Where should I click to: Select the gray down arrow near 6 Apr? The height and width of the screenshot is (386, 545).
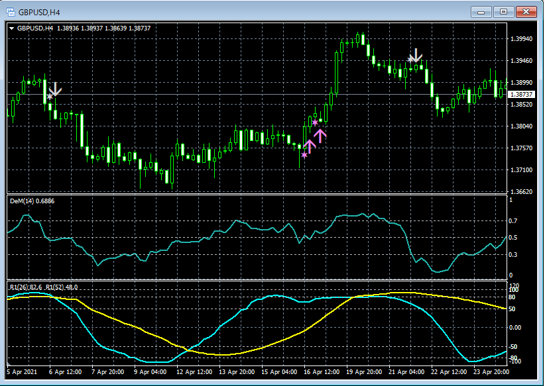coord(56,89)
